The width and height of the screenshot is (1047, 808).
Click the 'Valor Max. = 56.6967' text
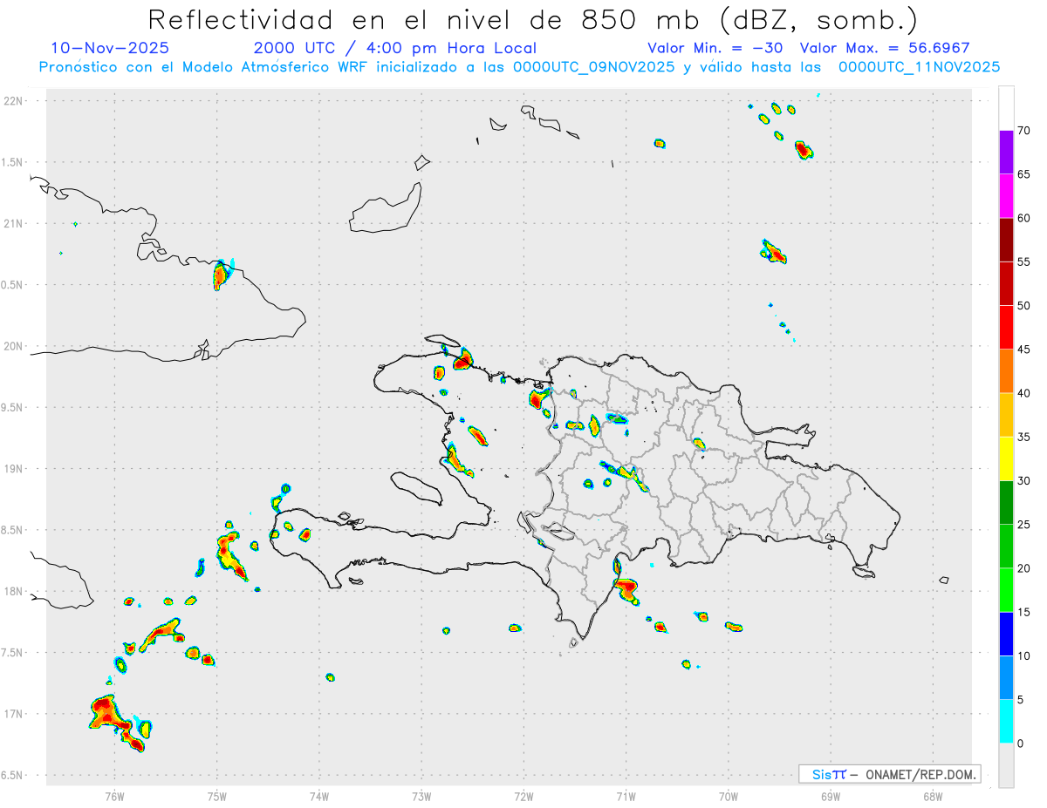[x=885, y=48]
